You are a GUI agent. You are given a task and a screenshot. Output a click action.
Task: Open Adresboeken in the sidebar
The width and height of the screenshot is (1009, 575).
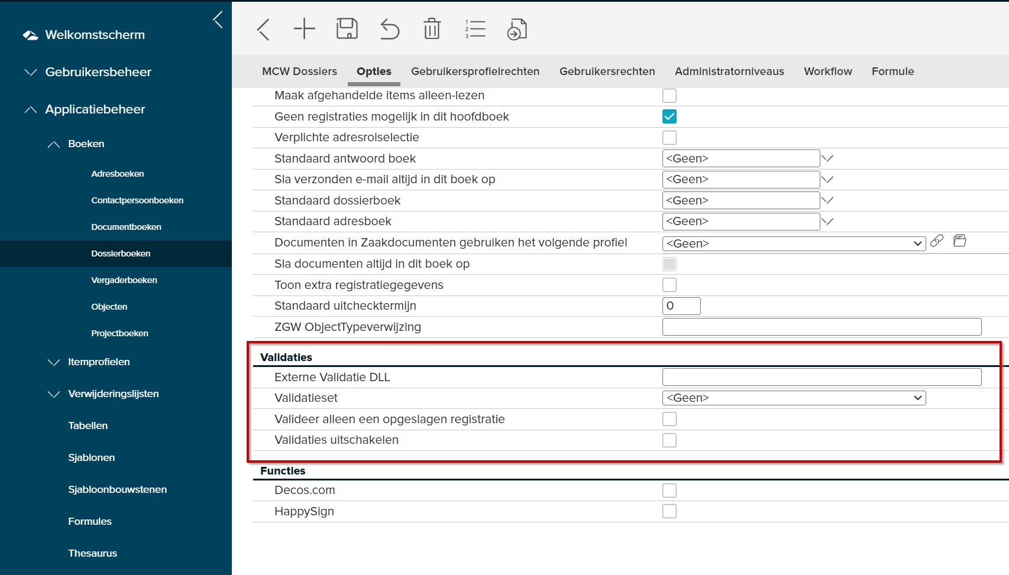pos(117,174)
